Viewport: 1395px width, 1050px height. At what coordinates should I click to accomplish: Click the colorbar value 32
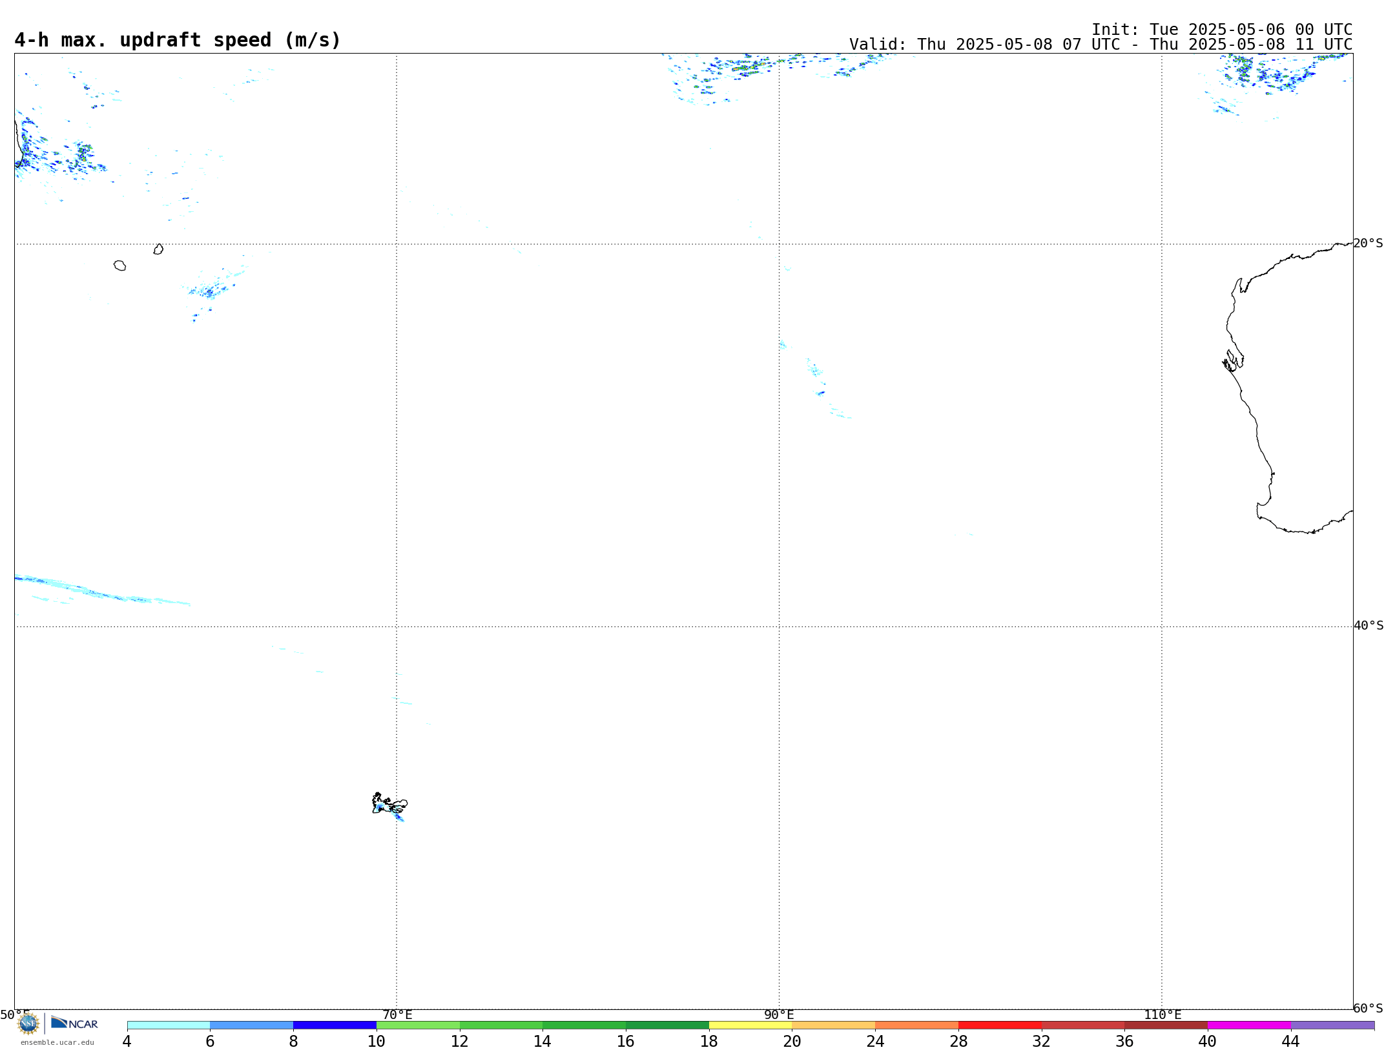click(x=1042, y=1041)
